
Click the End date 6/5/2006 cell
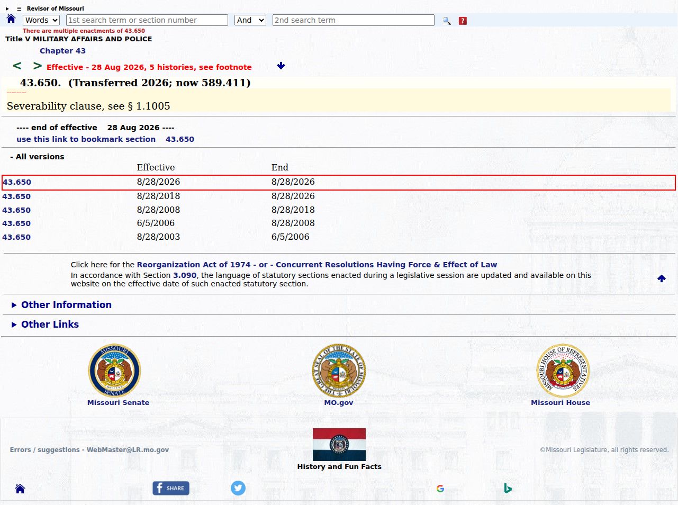pyautogui.click(x=291, y=237)
